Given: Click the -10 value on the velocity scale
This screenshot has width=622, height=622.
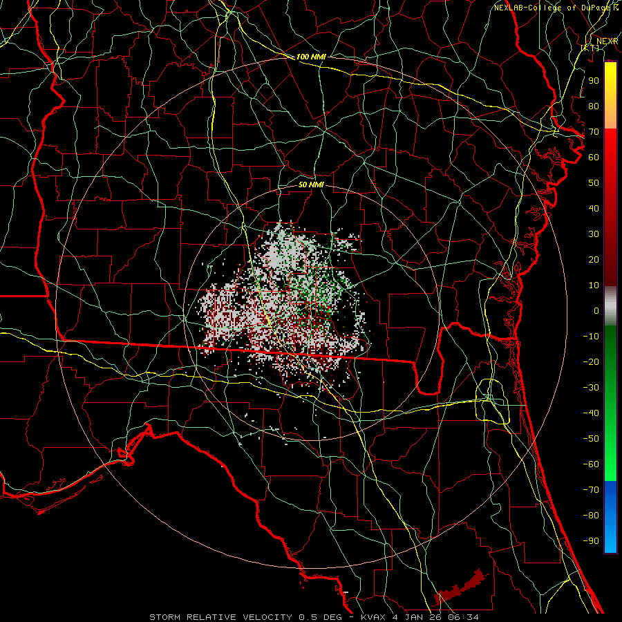Looking at the screenshot, I should (x=591, y=337).
